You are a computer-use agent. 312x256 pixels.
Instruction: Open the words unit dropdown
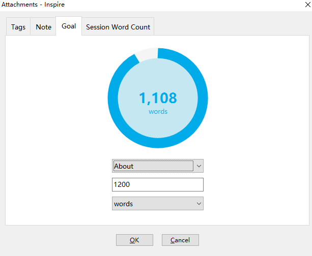coord(158,203)
